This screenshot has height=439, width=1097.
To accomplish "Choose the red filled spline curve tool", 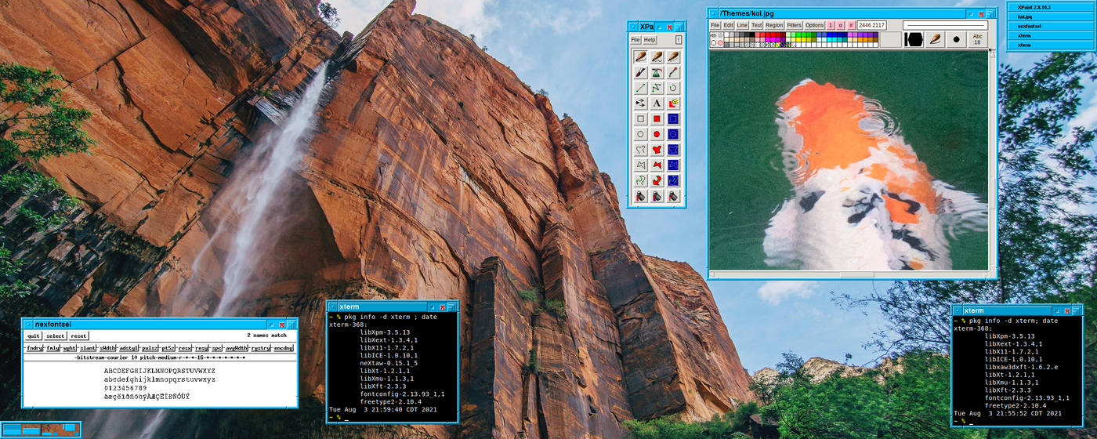I will point(657,180).
